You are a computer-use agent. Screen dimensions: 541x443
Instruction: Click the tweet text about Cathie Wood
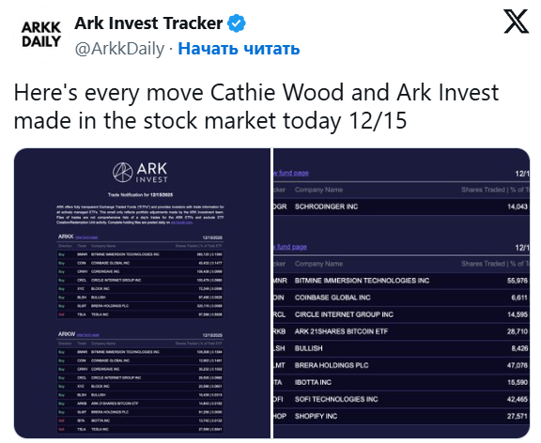(256, 106)
